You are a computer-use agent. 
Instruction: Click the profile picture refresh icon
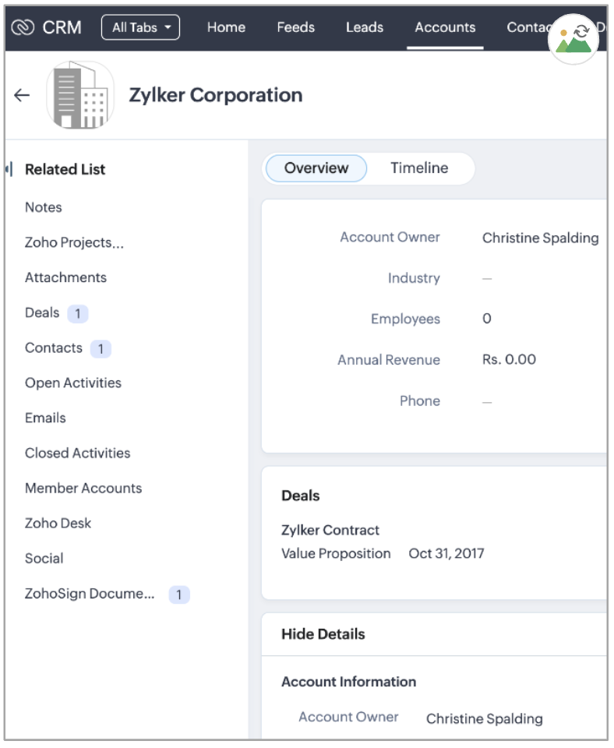[x=574, y=37]
